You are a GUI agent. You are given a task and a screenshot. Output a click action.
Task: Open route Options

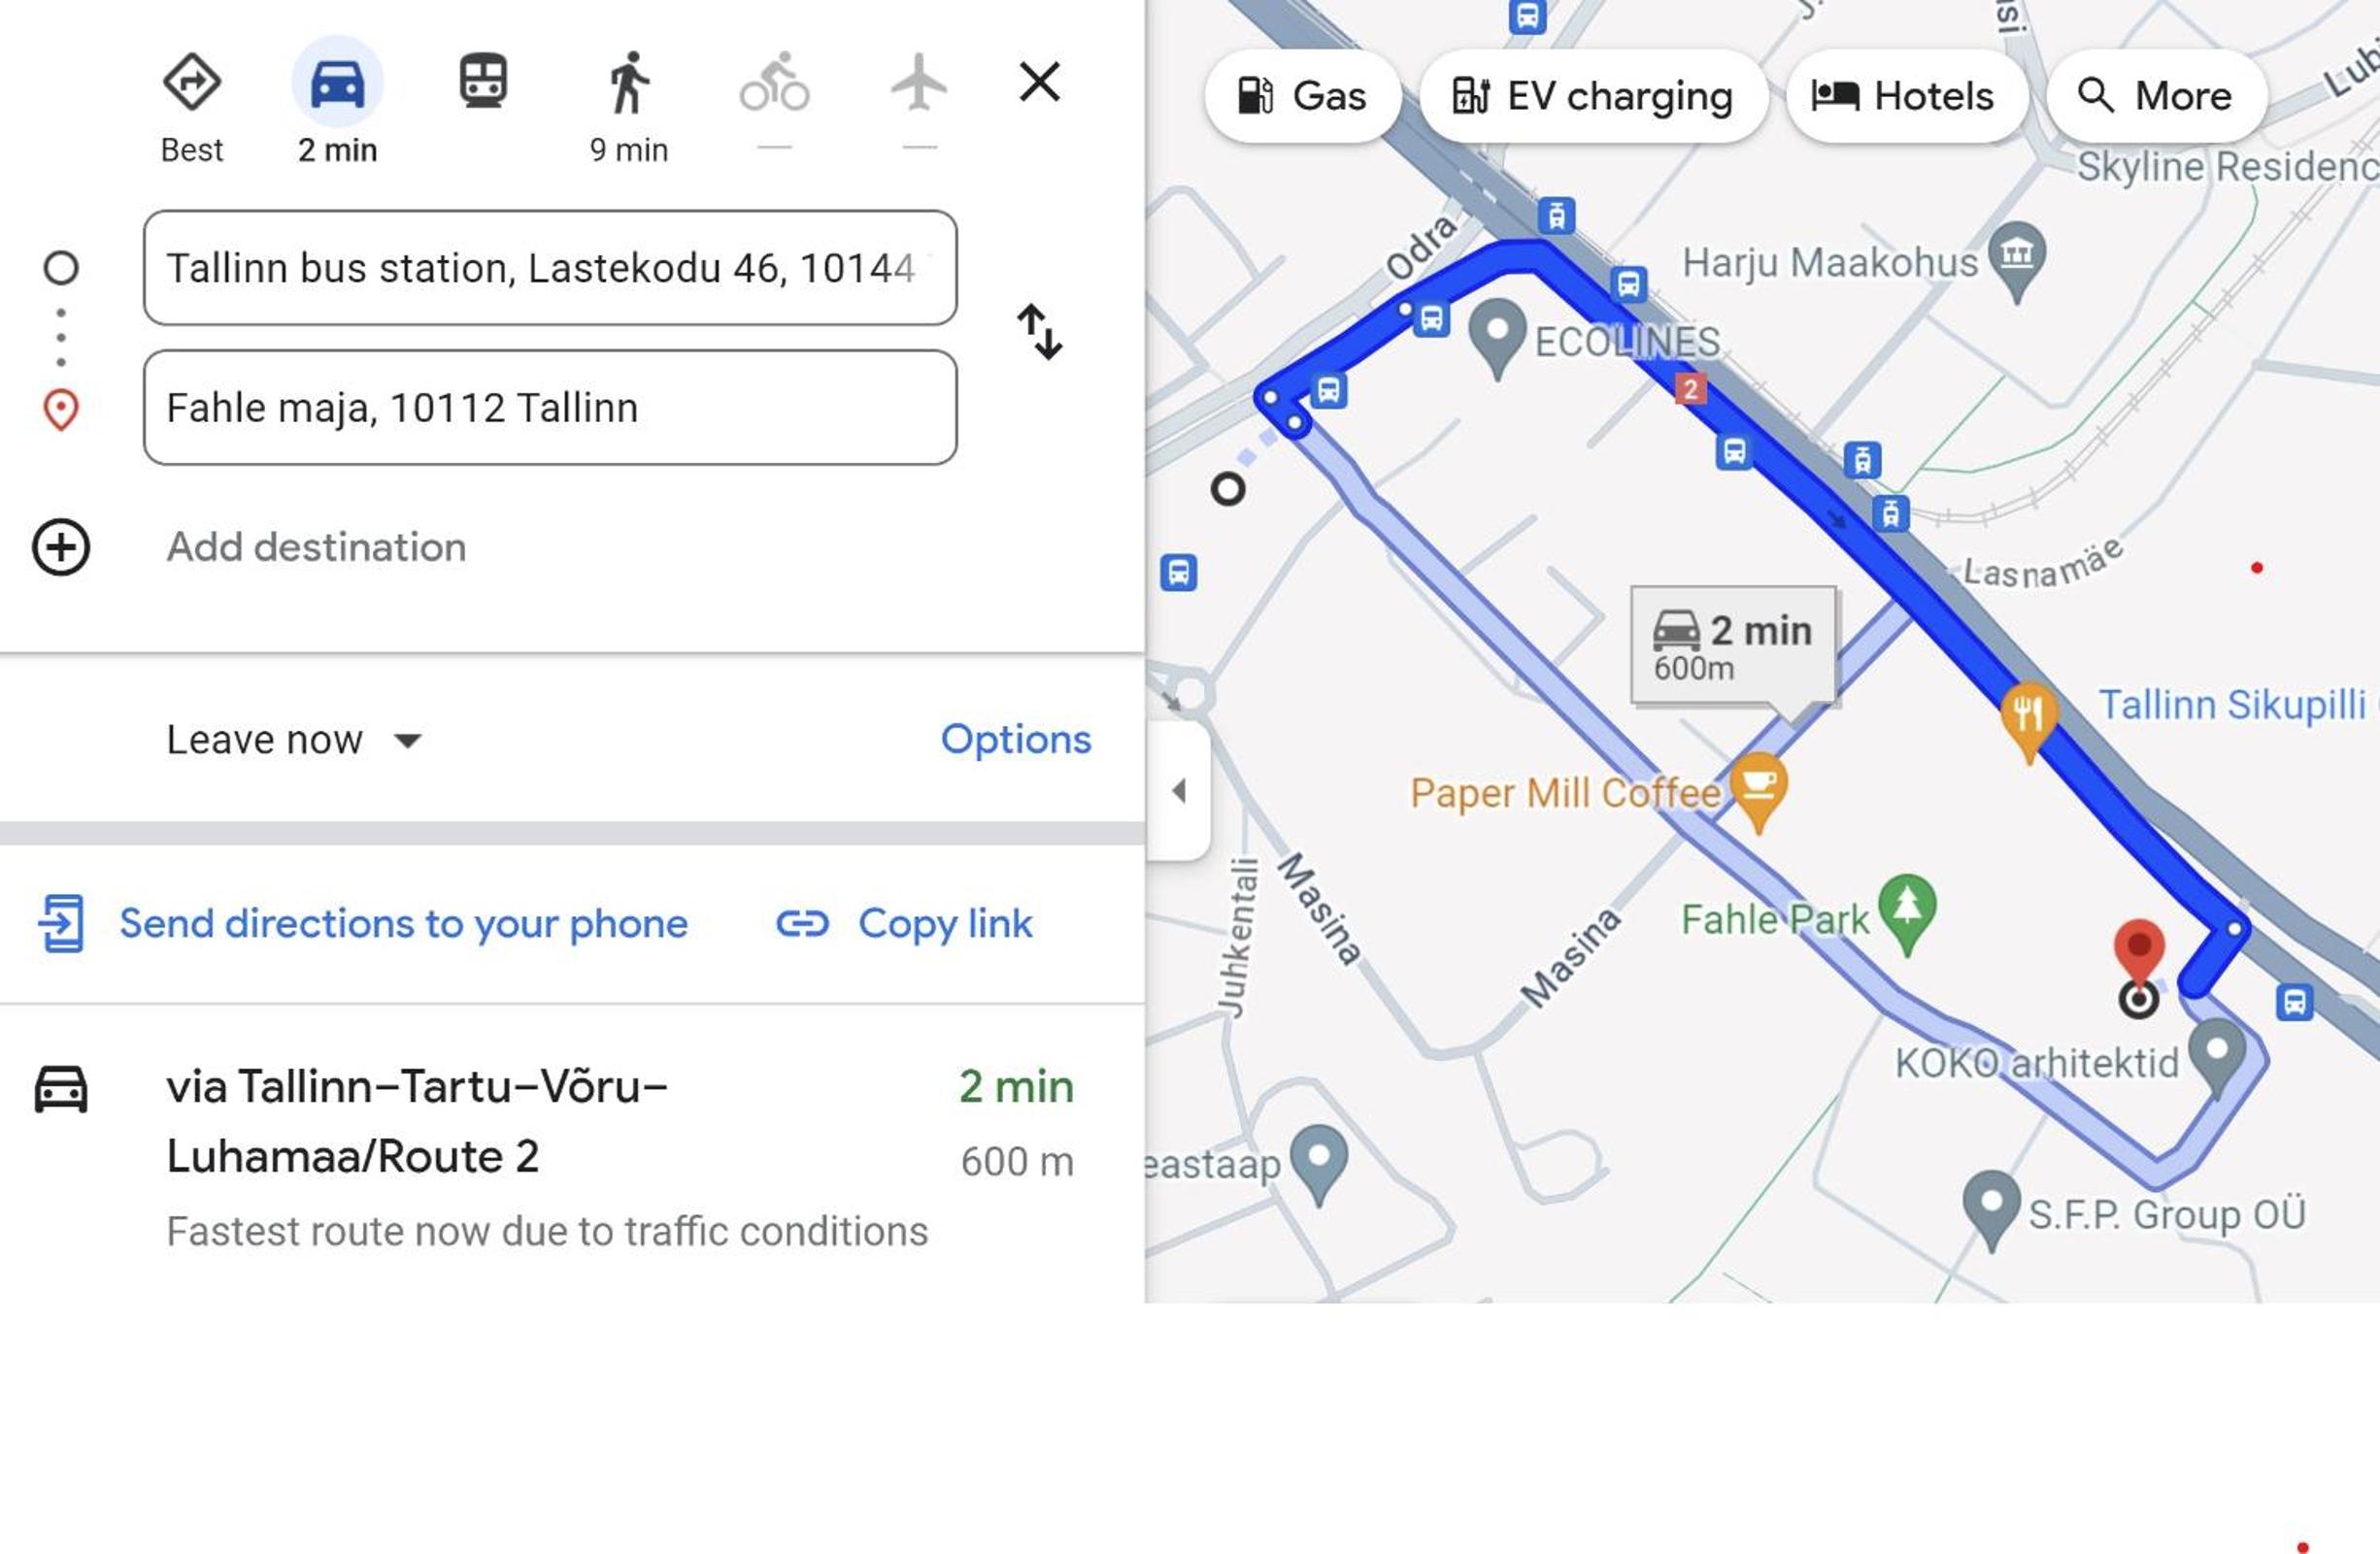tap(1016, 740)
